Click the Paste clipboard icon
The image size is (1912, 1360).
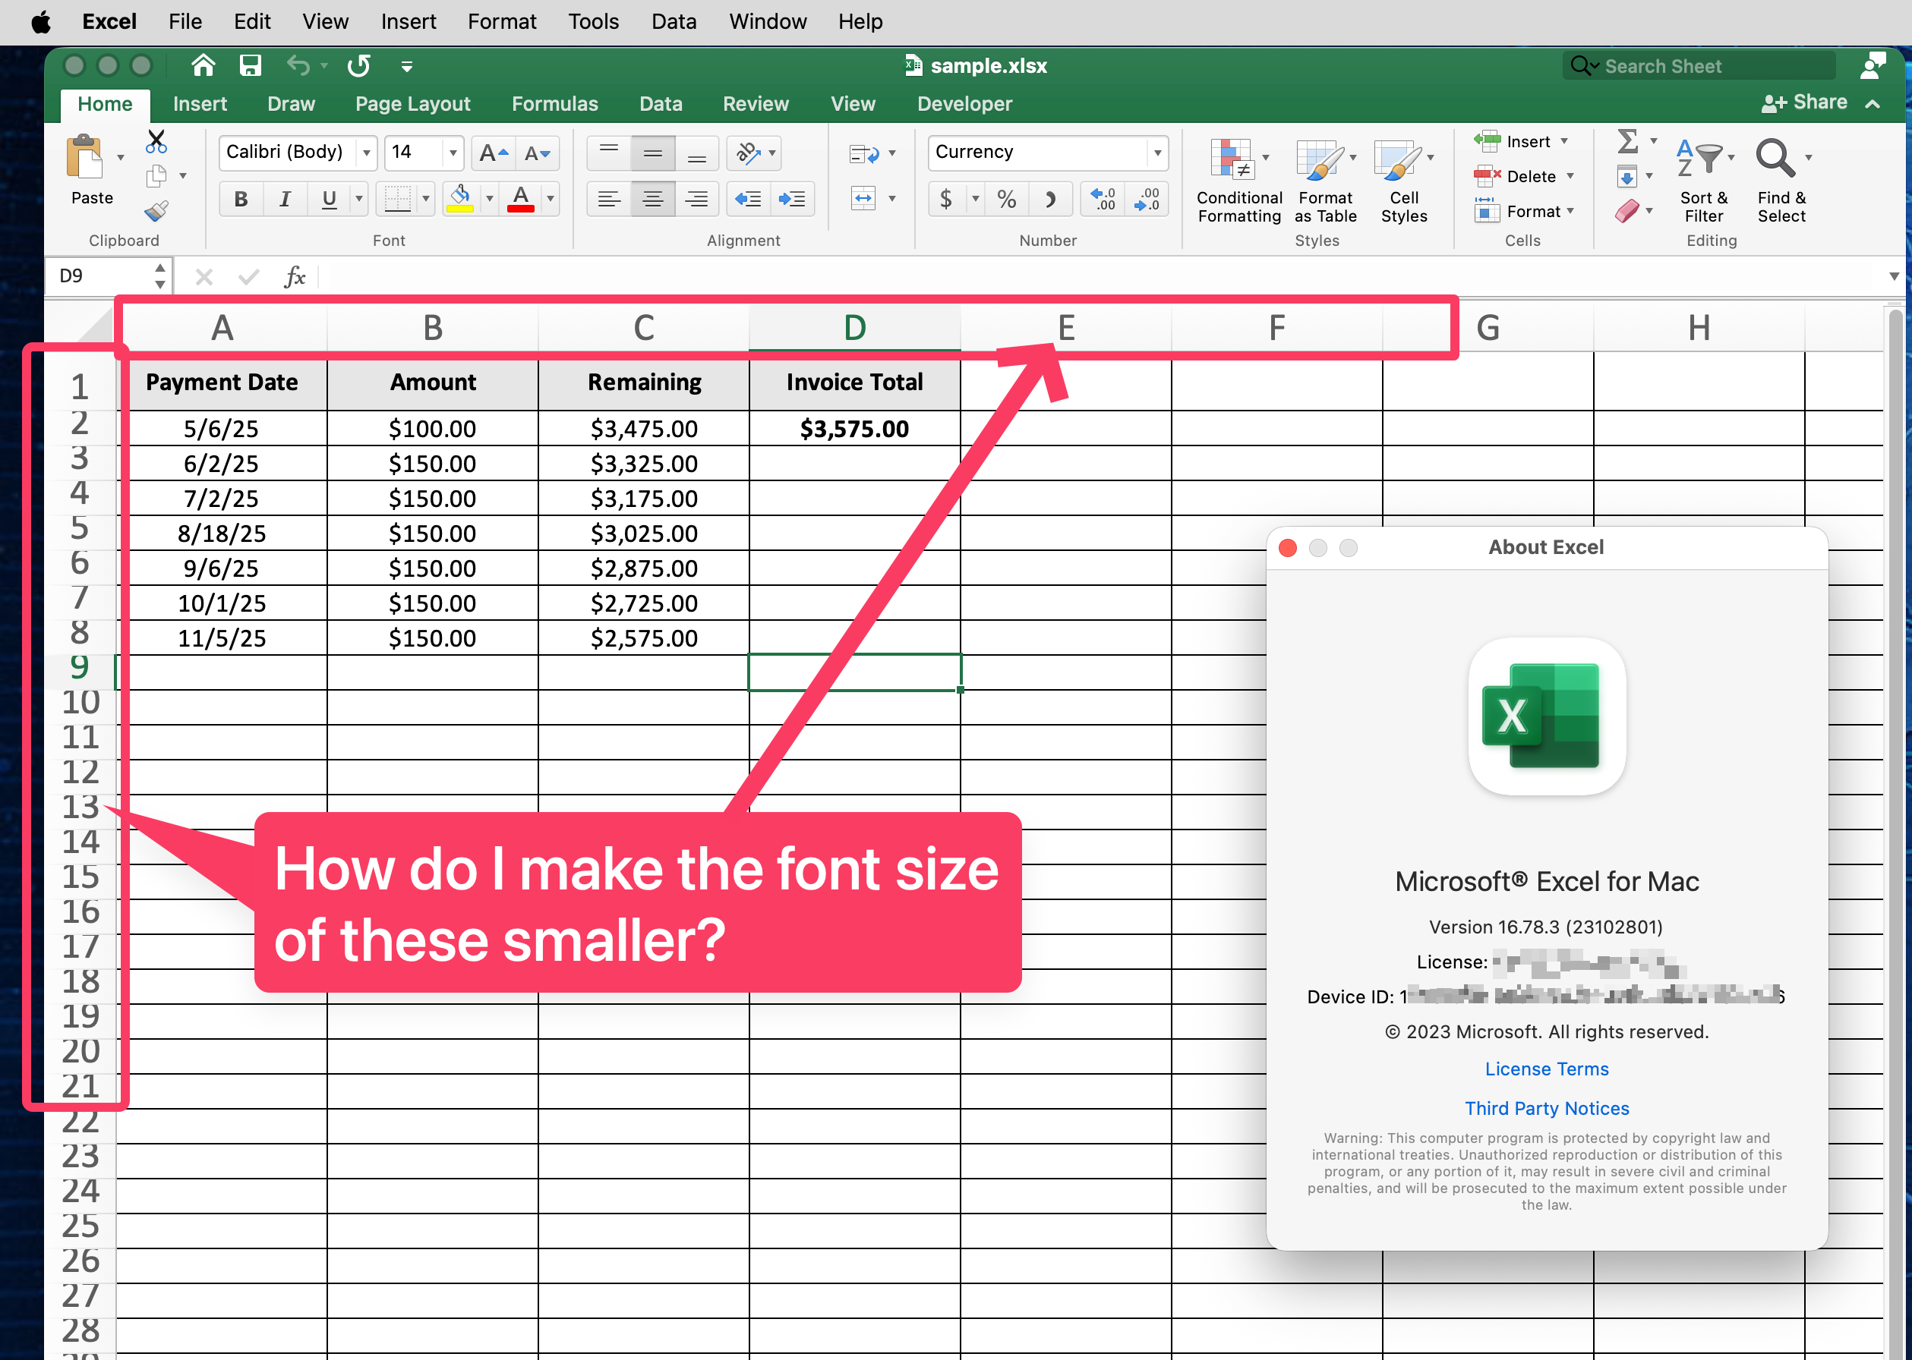click(x=84, y=156)
